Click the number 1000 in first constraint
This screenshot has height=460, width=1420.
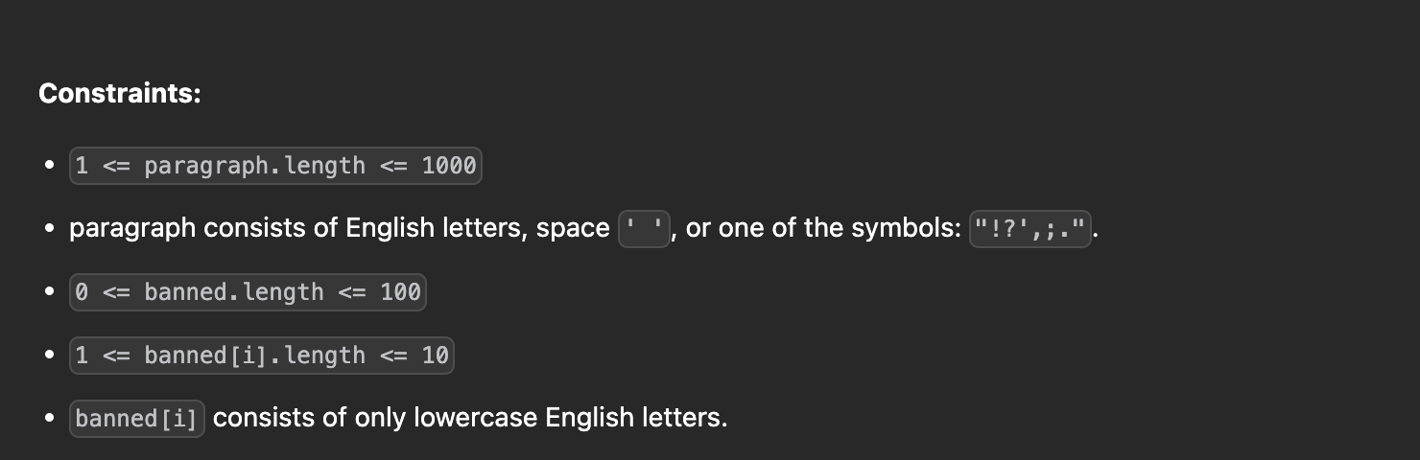449,166
